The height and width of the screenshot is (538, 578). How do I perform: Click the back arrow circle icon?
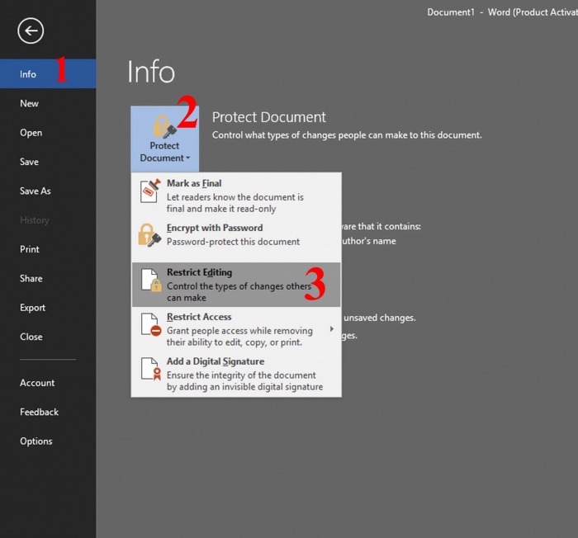[31, 31]
